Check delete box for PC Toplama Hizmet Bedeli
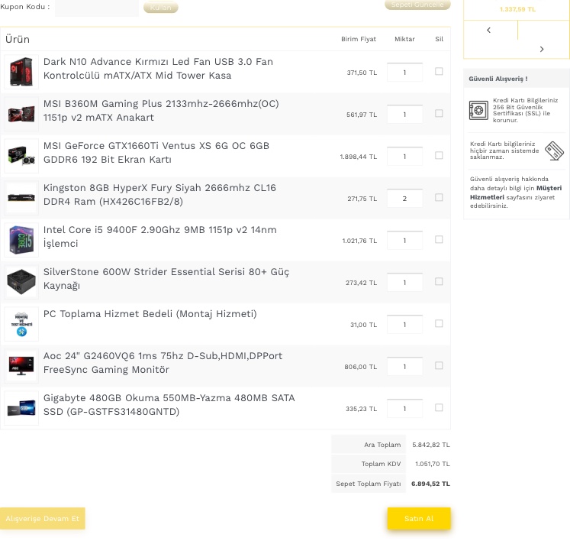Screen dimensions: 570x541 pyautogui.click(x=439, y=323)
